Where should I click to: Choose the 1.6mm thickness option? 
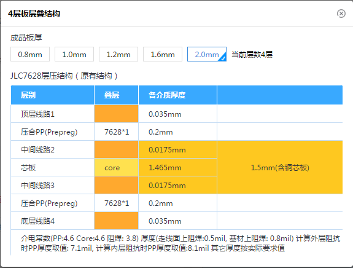[163, 54]
